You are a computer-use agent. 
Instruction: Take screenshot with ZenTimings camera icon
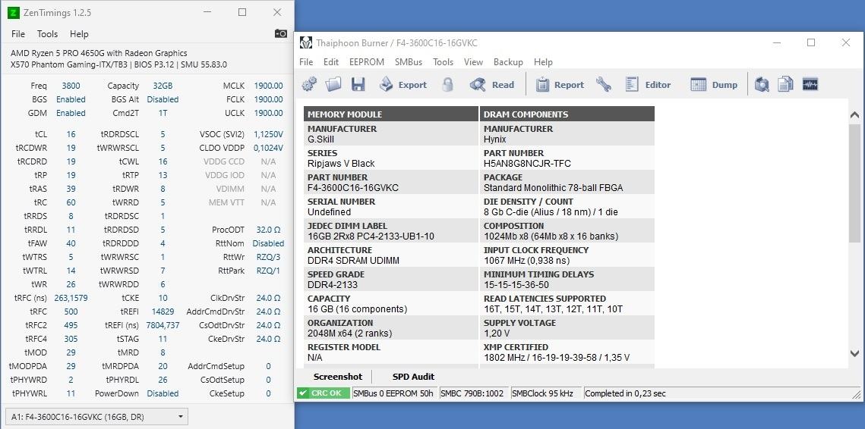281,33
